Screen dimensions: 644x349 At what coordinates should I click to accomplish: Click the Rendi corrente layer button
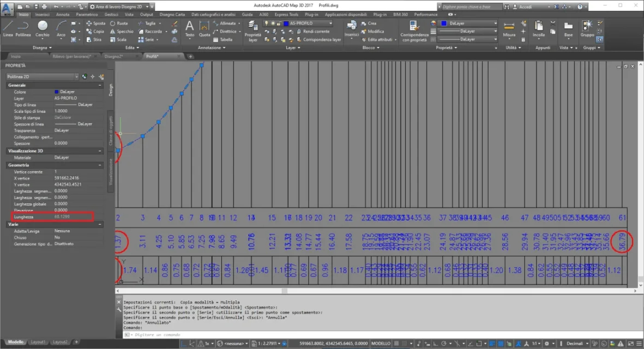click(x=313, y=31)
